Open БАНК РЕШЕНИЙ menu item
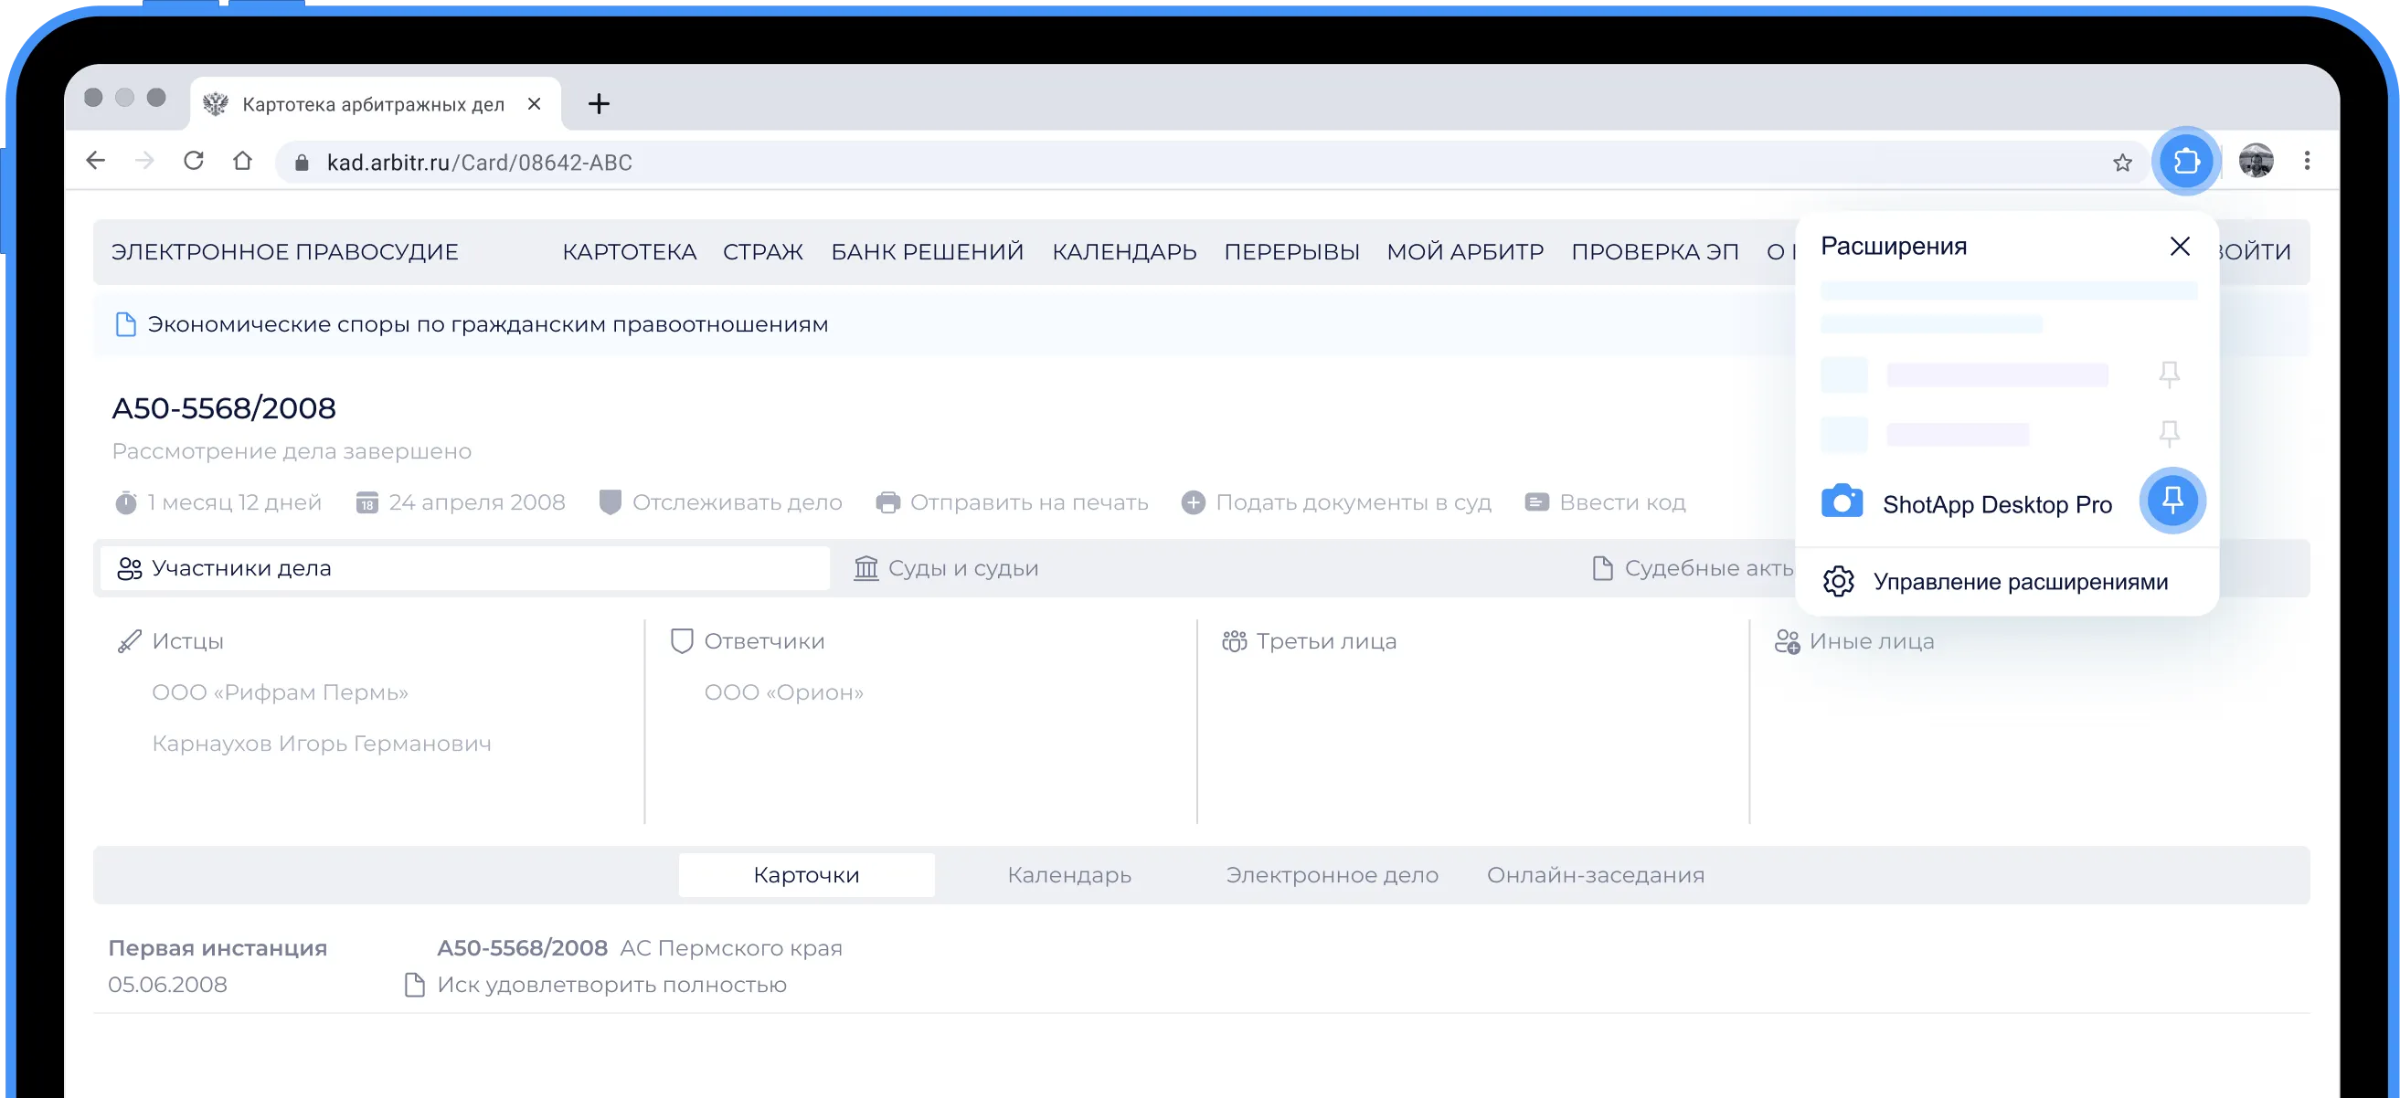The height and width of the screenshot is (1098, 2400). pyautogui.click(x=927, y=252)
